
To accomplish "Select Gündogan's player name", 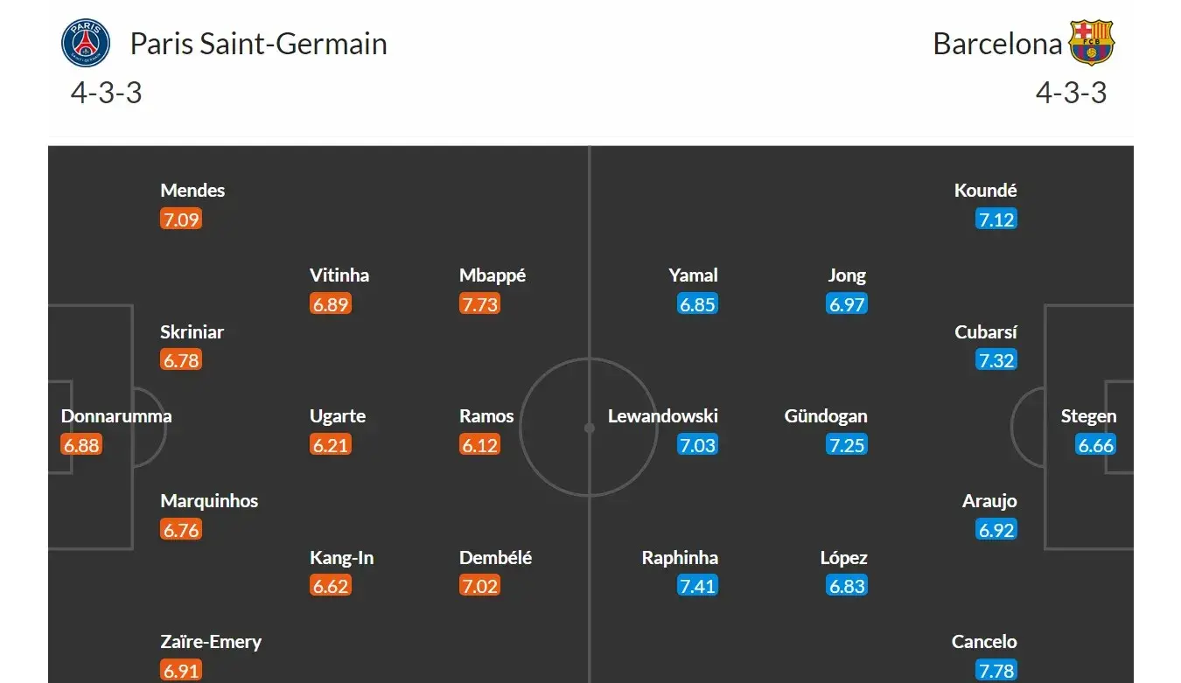I will [826, 416].
